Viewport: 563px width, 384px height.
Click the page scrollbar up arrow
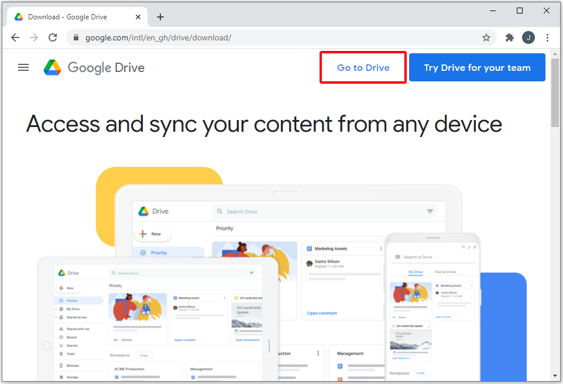(555, 54)
